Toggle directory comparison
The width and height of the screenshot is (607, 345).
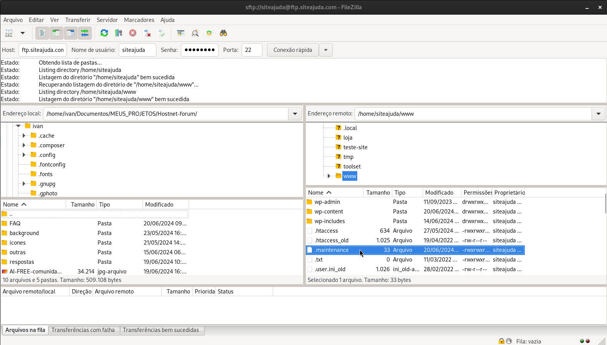pyautogui.click(x=195, y=33)
